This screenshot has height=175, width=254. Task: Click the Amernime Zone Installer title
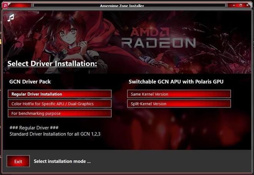122,6
